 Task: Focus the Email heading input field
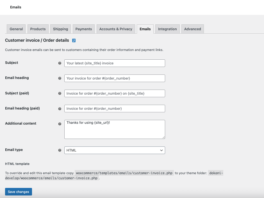(115, 78)
